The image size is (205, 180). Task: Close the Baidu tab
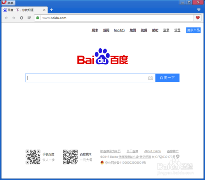click(44, 10)
